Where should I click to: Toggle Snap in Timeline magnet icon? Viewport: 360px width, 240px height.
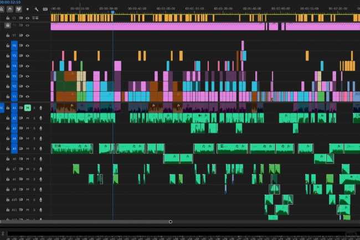(x=11, y=9)
